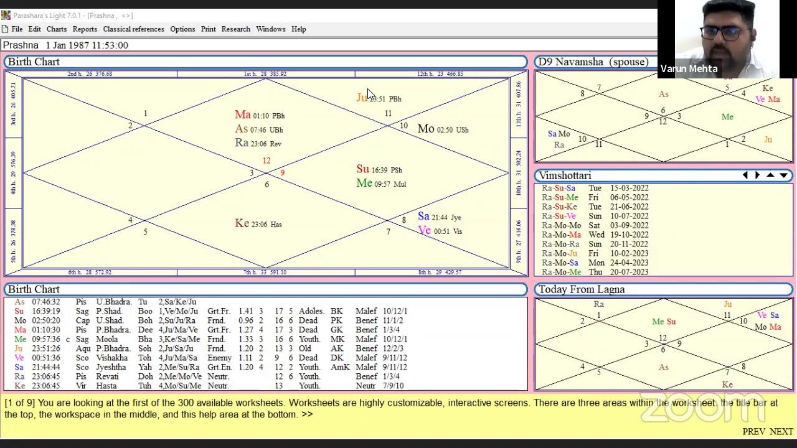Click the As 07:46:32 row in planet table
This screenshot has width=797, height=448.
(x=106, y=302)
